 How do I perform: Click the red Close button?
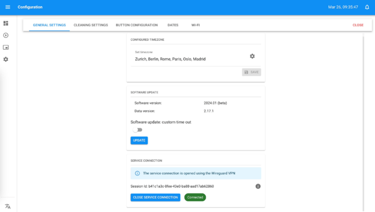(x=358, y=25)
